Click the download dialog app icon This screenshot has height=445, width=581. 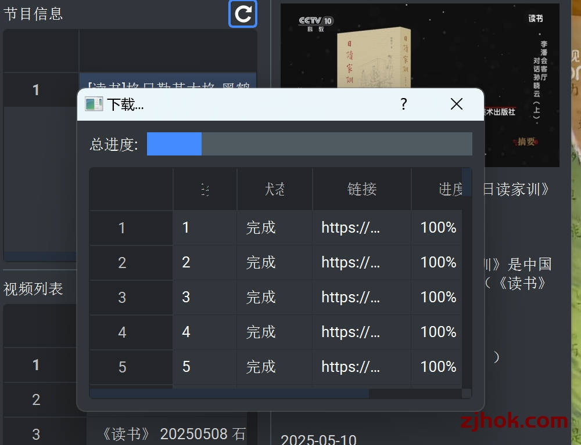point(94,104)
